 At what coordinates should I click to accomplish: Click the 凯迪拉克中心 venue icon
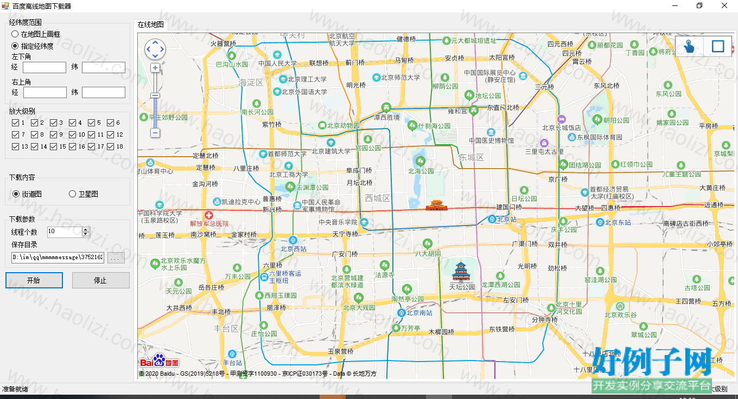click(x=217, y=202)
